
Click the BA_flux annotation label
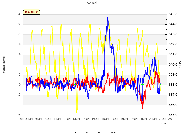pos(31,12)
